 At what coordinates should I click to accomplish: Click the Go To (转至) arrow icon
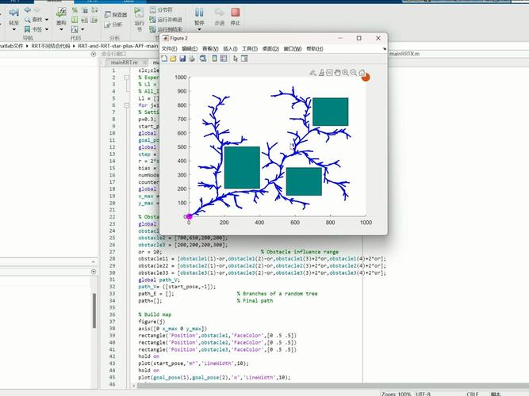point(13,13)
